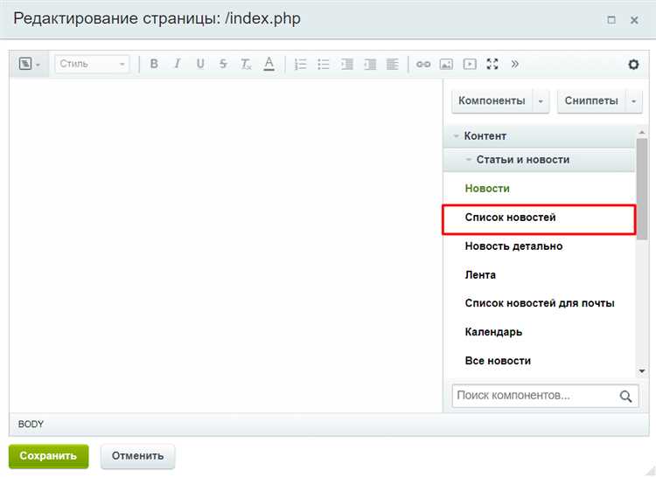The height and width of the screenshot is (477, 656).
Task: Toggle italic formatting
Action: [x=178, y=64]
